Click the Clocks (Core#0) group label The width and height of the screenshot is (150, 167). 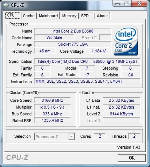tap(24, 93)
